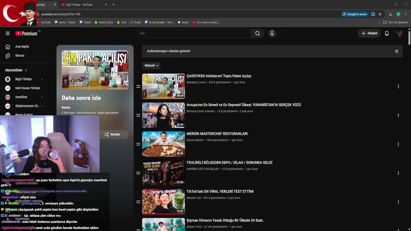Click the drag handle of Avrupa'nın En Stresli video

coord(138,116)
